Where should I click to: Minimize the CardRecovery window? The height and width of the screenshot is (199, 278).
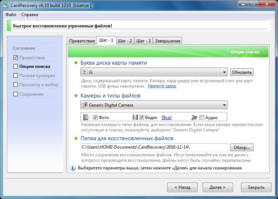243,4
